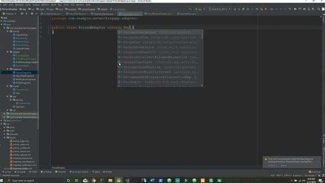The width and height of the screenshot is (325, 183).
Task: Open the Window menu
Action: pyautogui.click(x=80, y=5)
